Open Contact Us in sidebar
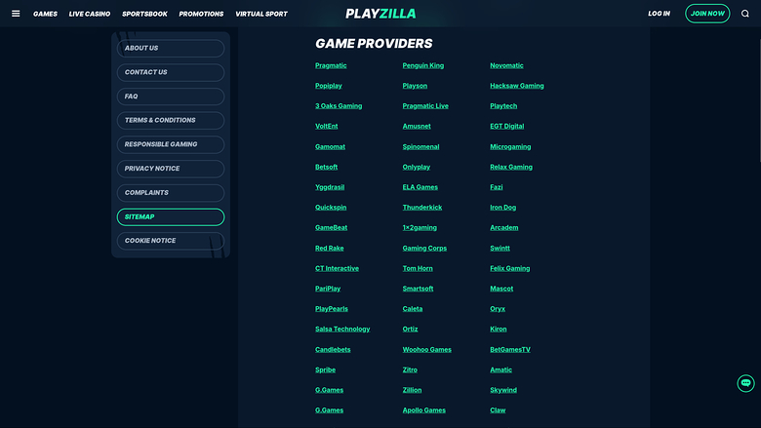Viewport: 761px width, 428px height. (171, 72)
